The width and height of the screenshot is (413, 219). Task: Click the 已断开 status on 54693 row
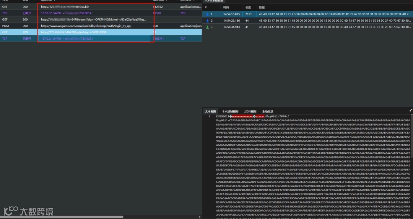[x=27, y=13]
